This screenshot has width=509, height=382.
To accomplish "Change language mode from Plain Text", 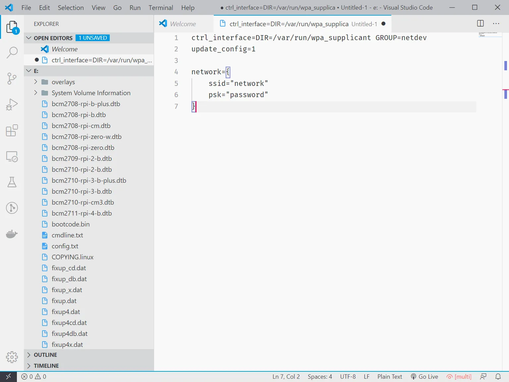I will [390, 376].
